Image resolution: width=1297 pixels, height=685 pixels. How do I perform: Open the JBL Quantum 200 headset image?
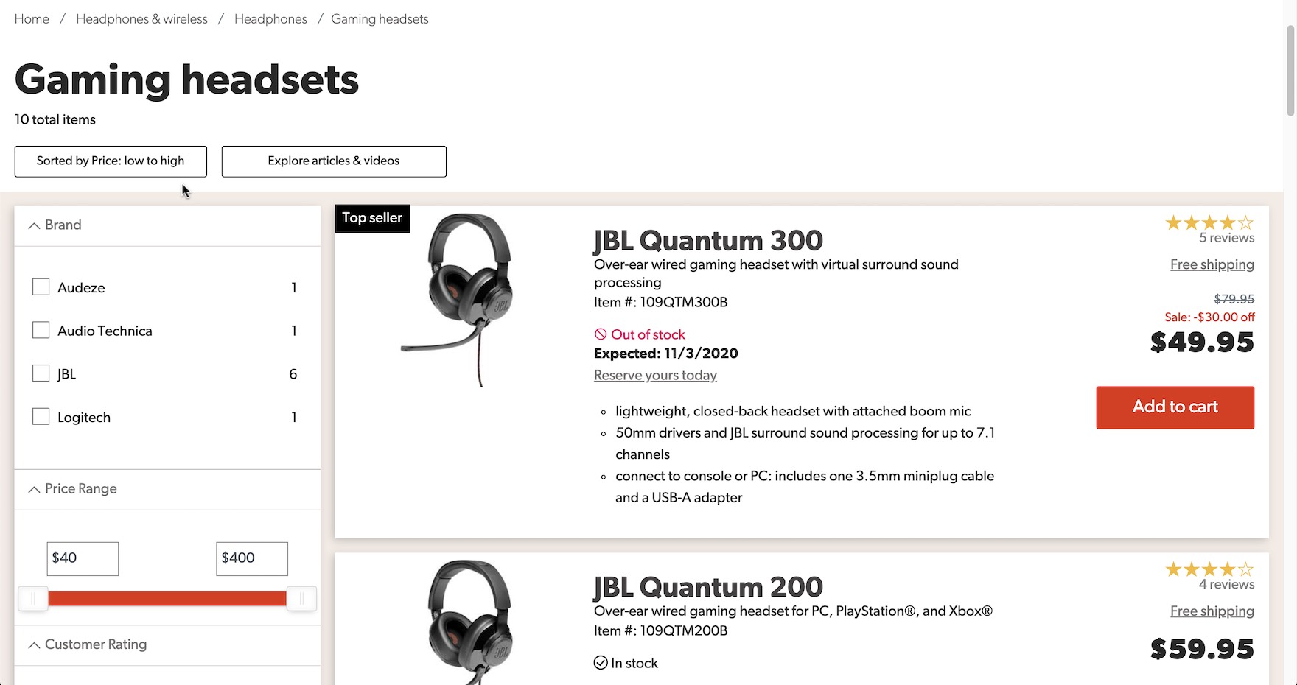pyautogui.click(x=468, y=622)
